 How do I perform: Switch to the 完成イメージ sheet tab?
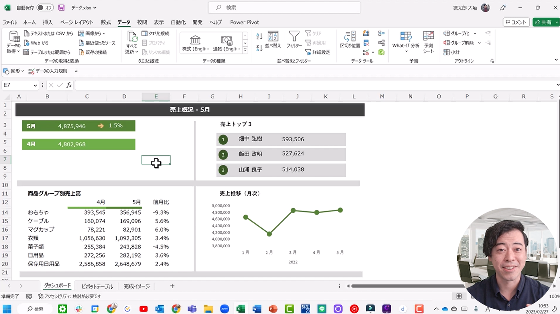pos(137,286)
